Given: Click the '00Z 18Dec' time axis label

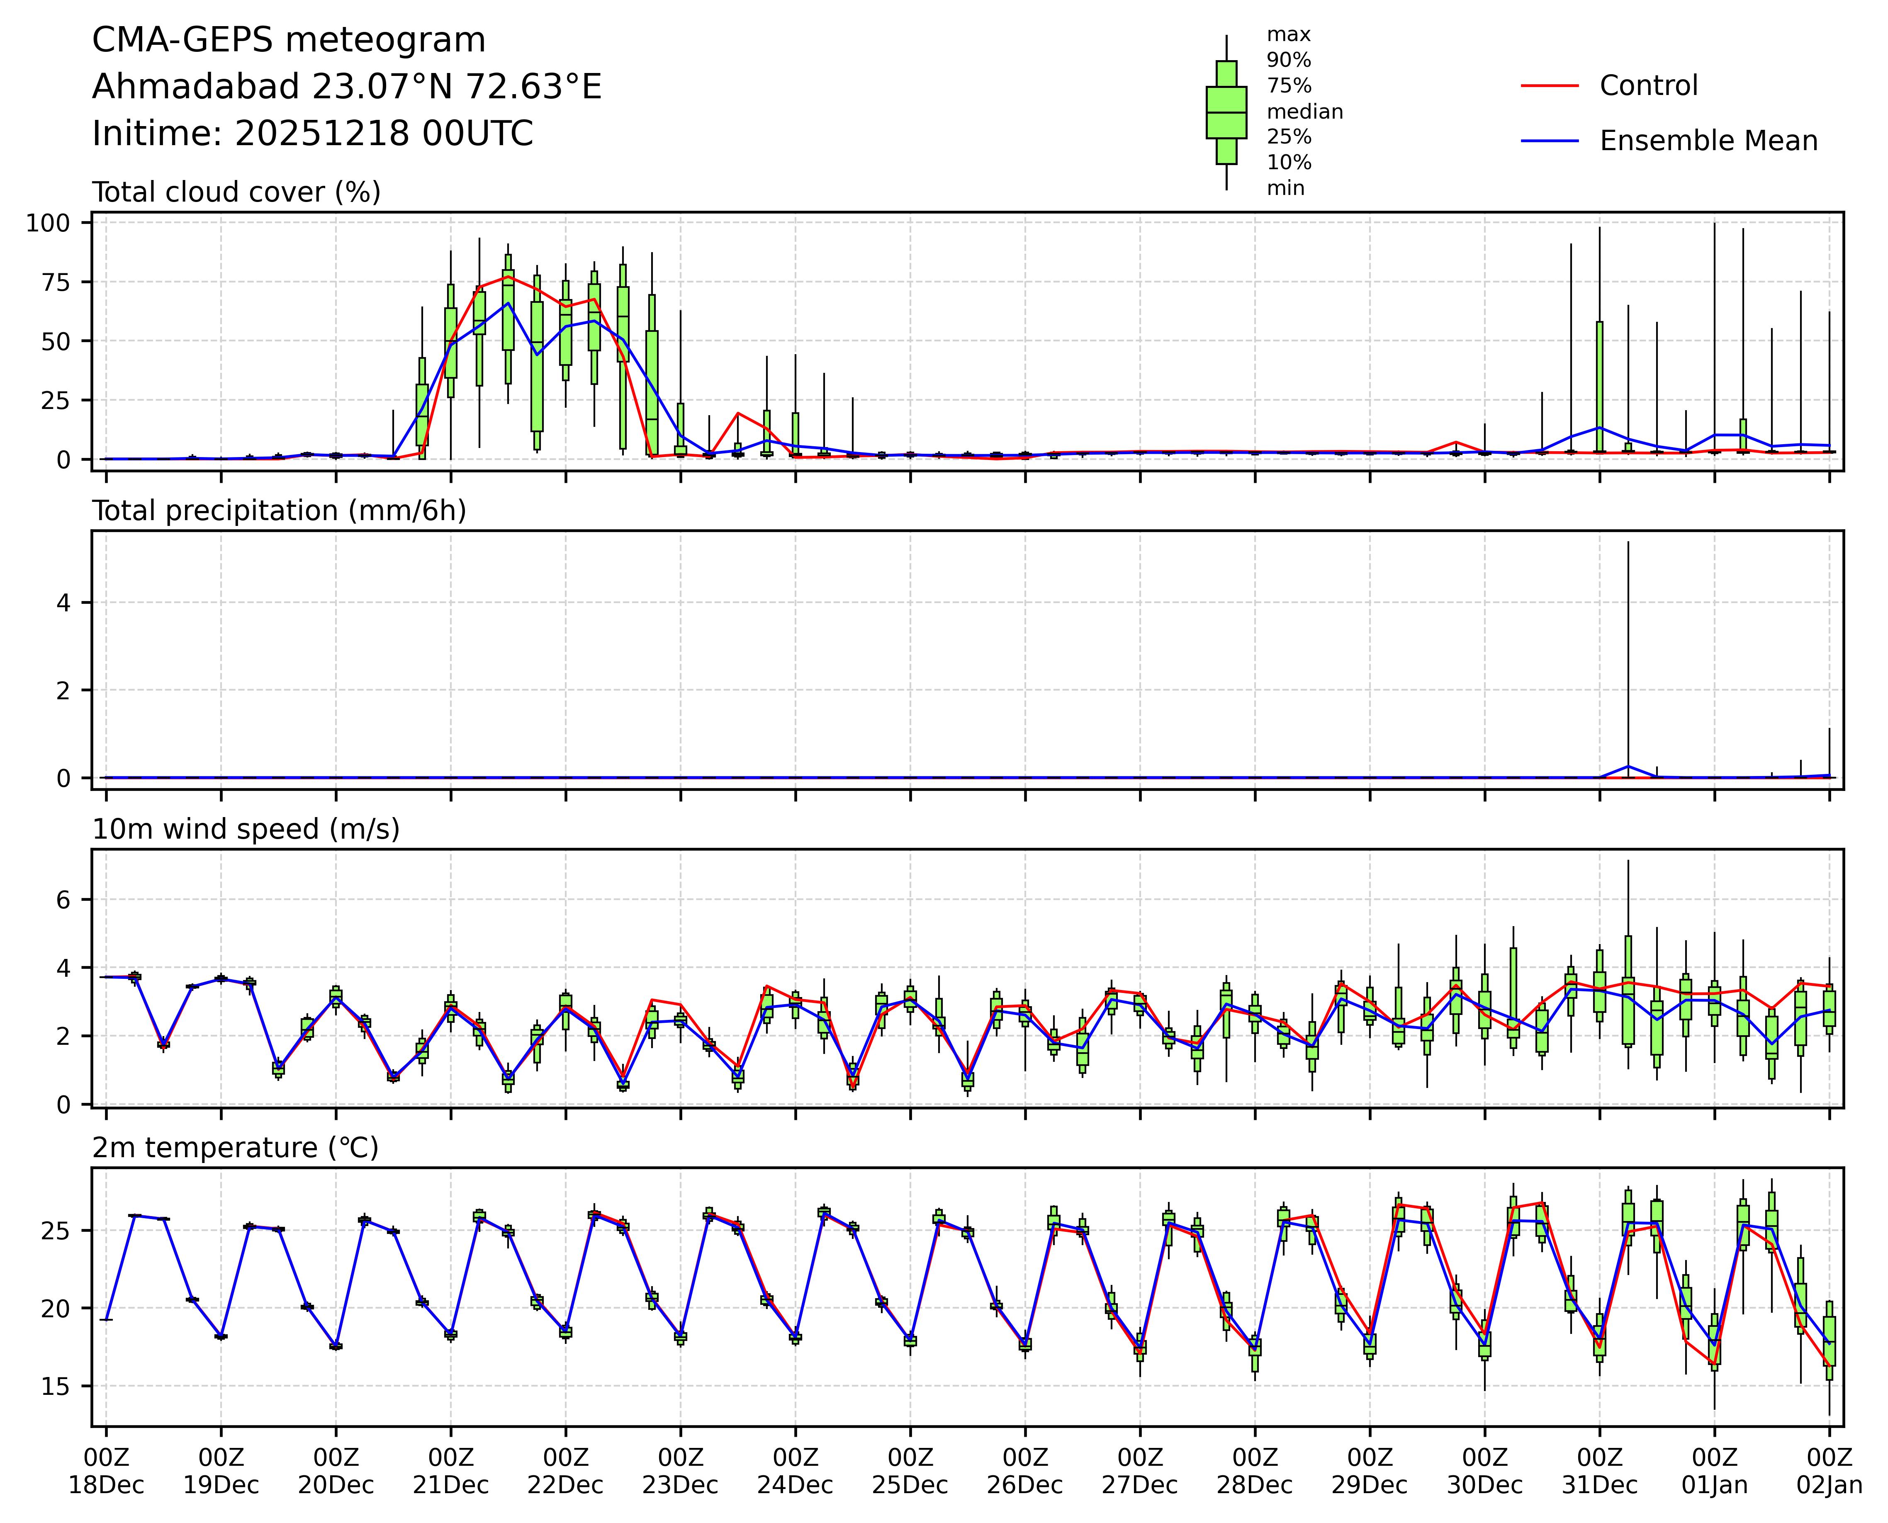Looking at the screenshot, I should (106, 1471).
